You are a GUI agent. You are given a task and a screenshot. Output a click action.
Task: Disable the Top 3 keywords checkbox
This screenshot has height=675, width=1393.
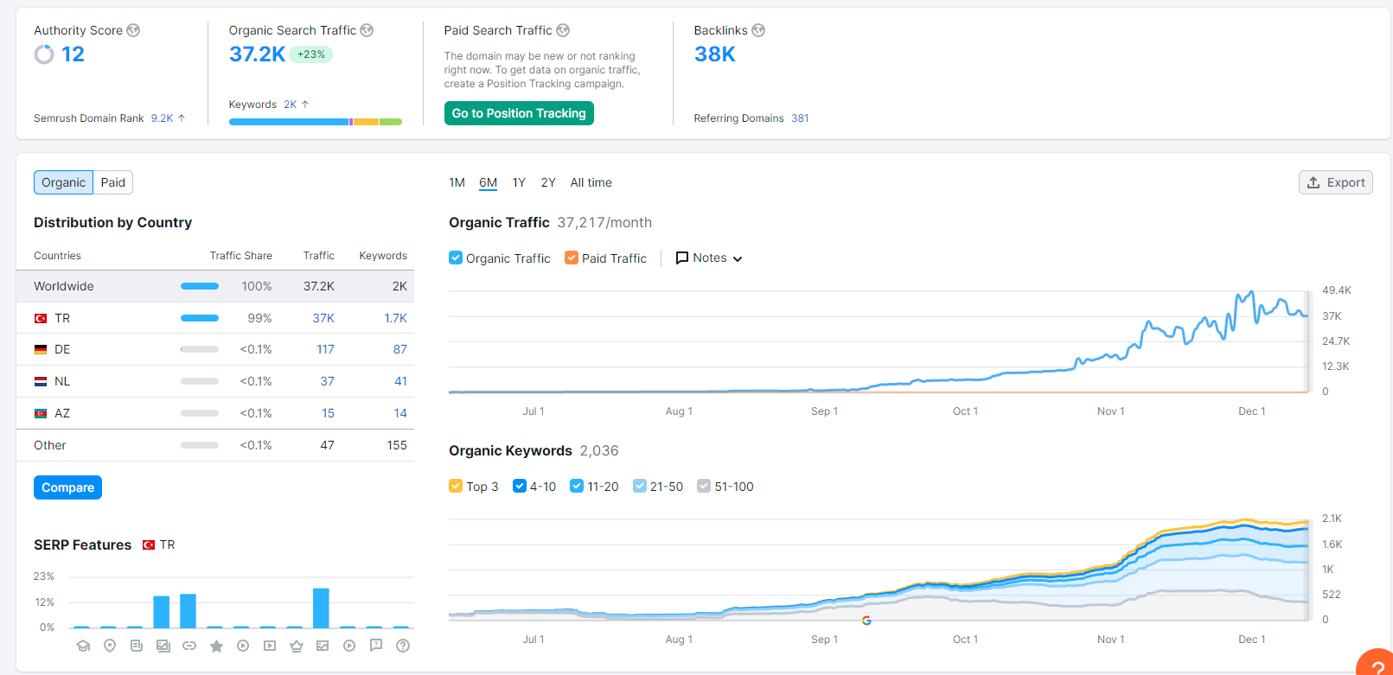(456, 486)
